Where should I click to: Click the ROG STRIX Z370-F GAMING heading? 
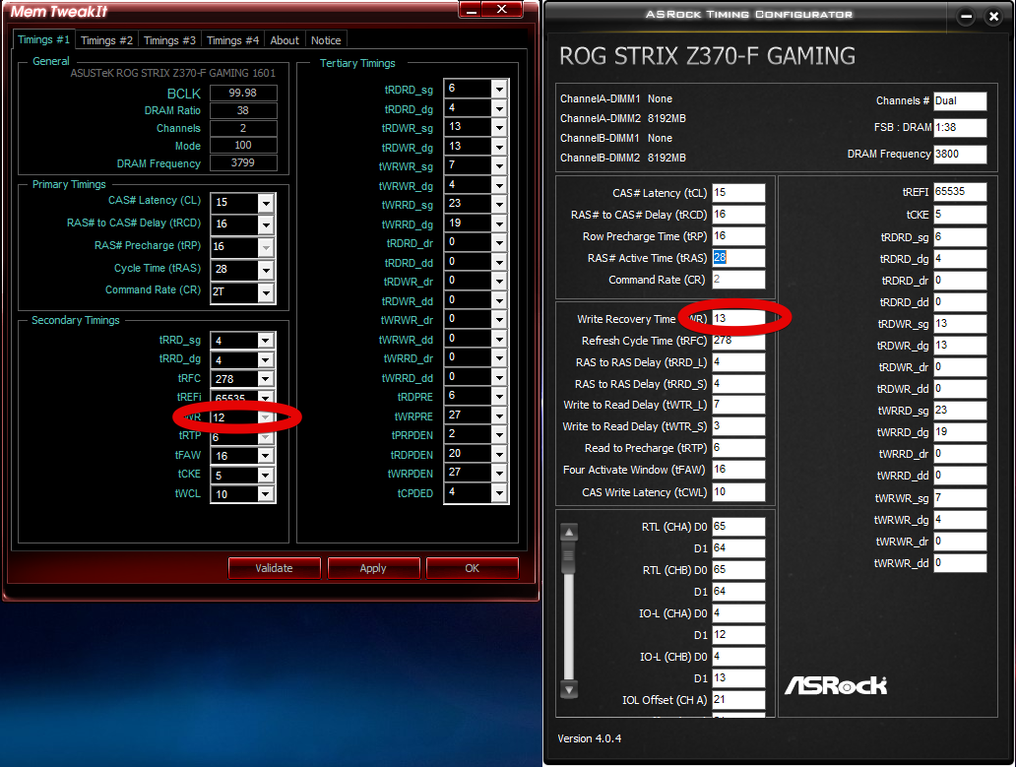pyautogui.click(x=707, y=56)
